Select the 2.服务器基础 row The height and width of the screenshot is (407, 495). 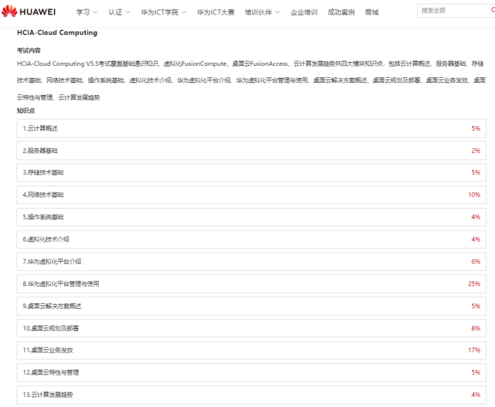click(251, 151)
